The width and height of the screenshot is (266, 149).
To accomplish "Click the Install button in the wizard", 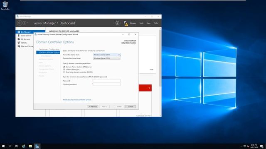I will point(119,107).
